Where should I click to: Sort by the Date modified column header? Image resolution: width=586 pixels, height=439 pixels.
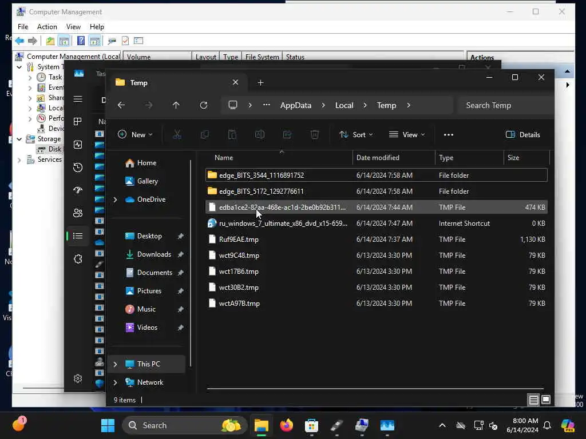coord(394,158)
